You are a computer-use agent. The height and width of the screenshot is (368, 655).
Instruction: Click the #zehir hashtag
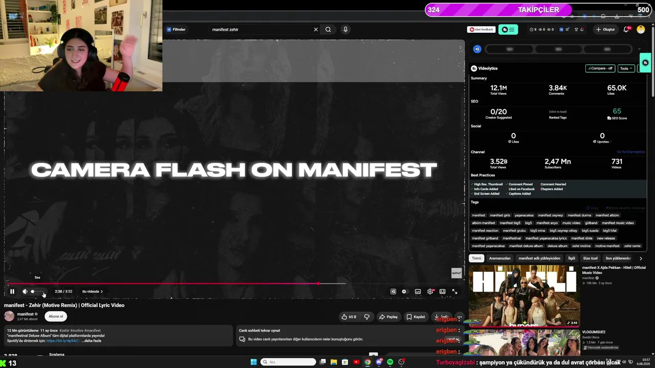click(x=64, y=331)
